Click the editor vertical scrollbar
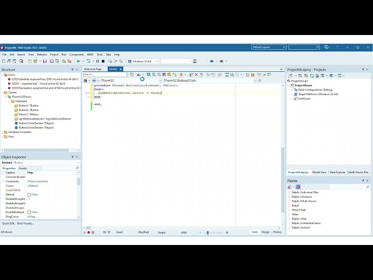This screenshot has width=373, height=280. pos(283,180)
